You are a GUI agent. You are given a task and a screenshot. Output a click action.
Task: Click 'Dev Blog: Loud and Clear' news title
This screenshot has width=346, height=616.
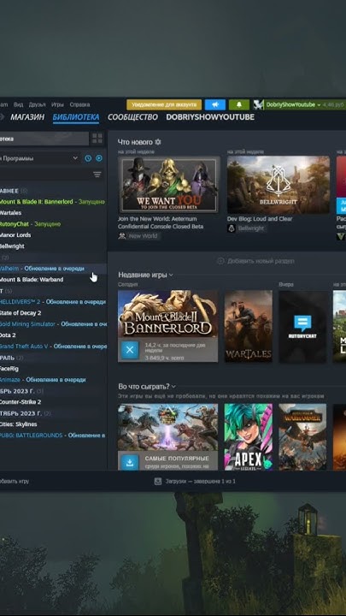pyautogui.click(x=260, y=219)
